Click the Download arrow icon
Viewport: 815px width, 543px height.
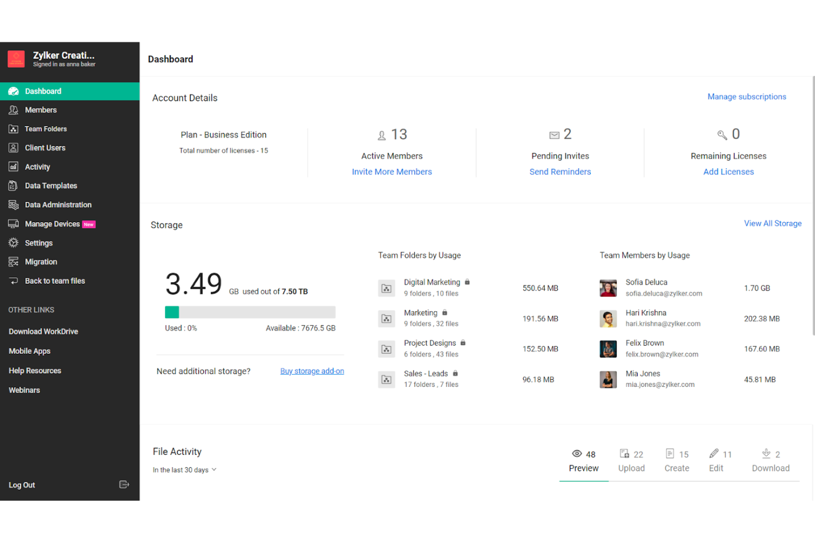pos(766,453)
